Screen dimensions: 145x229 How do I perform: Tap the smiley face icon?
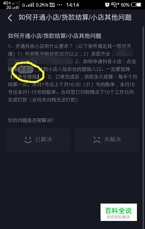tap(28, 139)
